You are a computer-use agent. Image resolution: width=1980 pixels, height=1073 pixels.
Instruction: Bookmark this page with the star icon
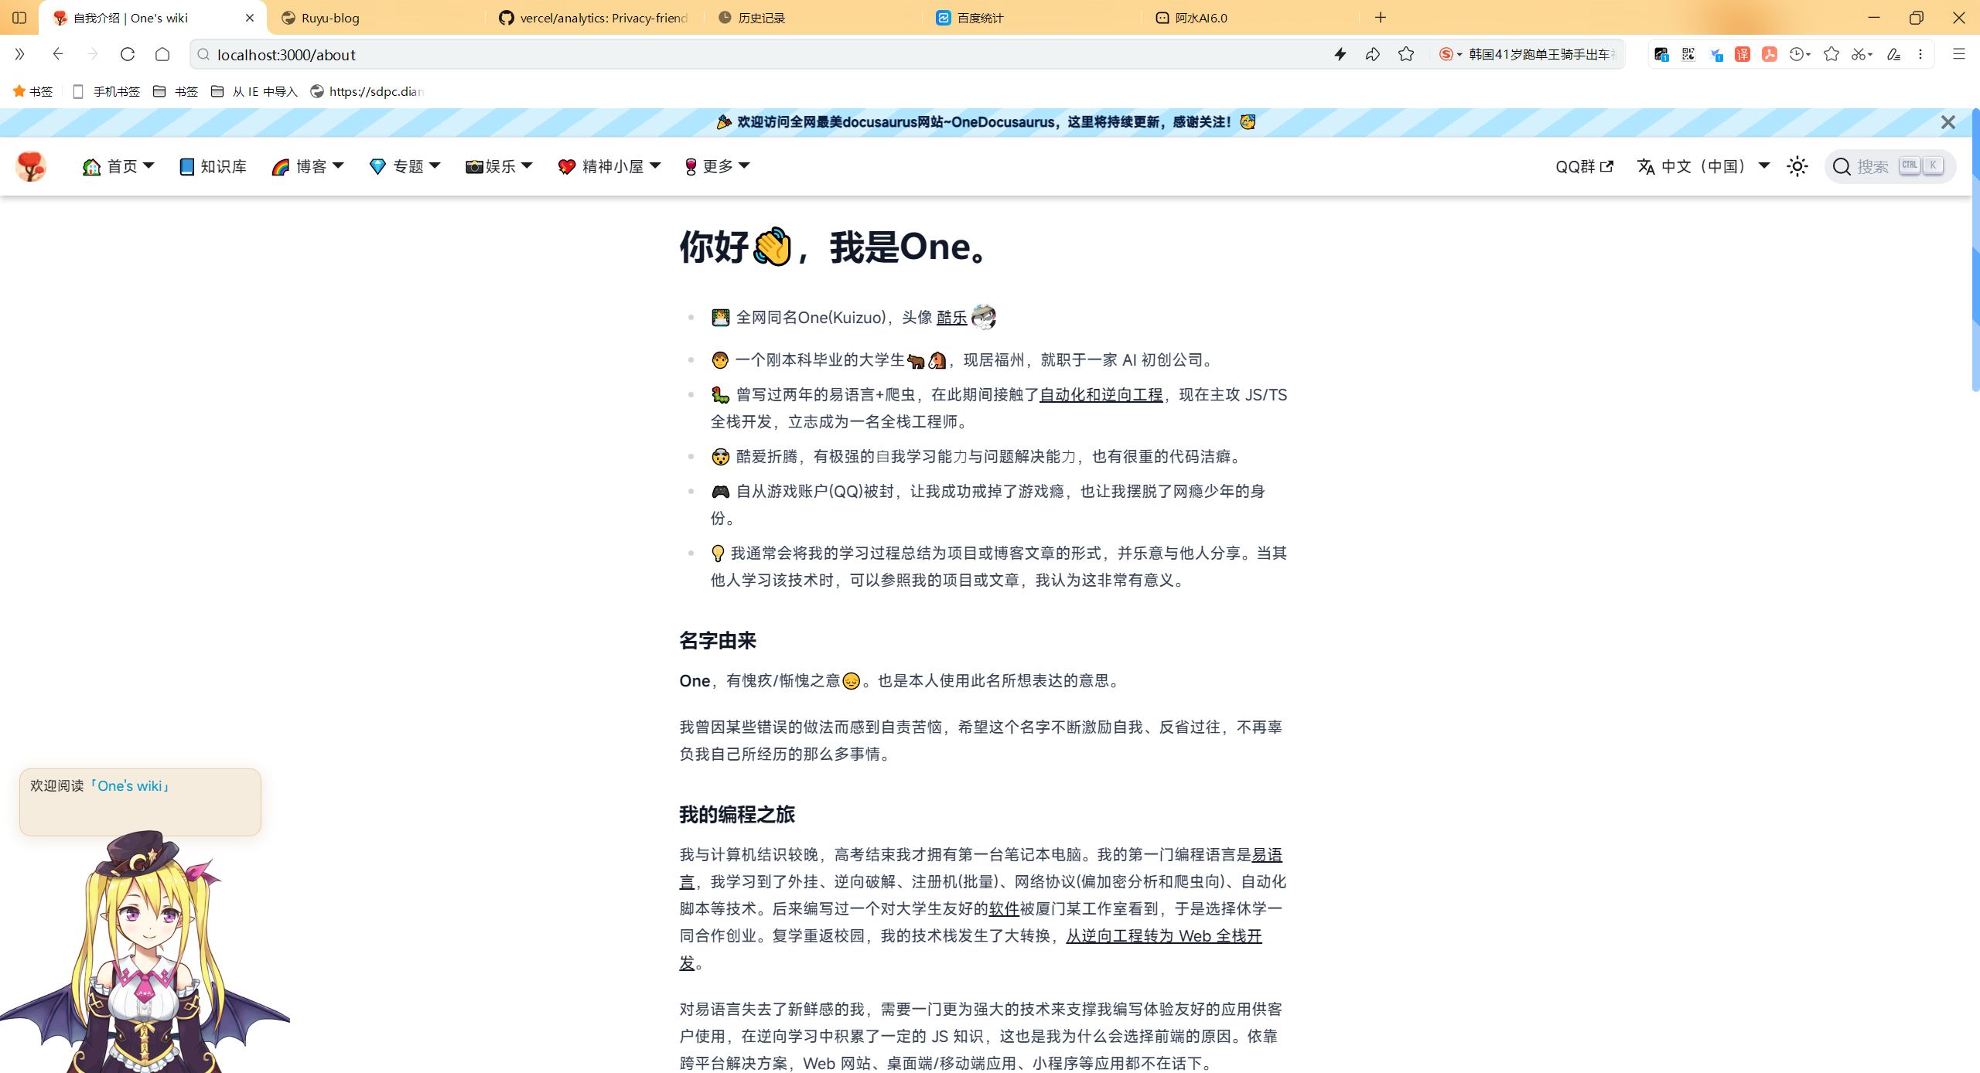[1406, 54]
